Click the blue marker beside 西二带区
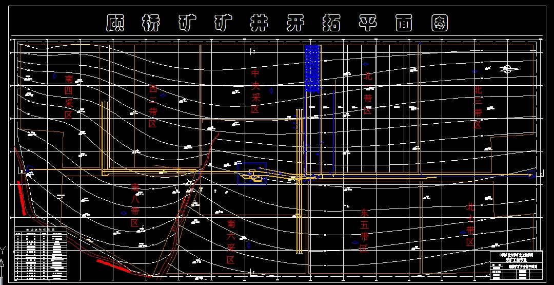The height and width of the screenshot is (285, 554). pyautogui.click(x=163, y=96)
